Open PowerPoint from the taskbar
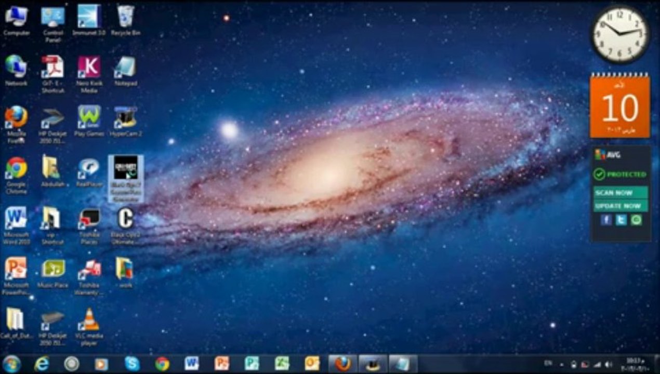 pos(222,364)
